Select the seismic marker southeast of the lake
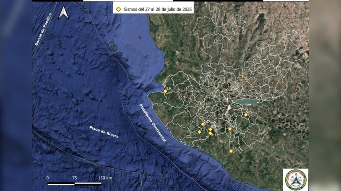341x191 pixels. click(246, 115)
